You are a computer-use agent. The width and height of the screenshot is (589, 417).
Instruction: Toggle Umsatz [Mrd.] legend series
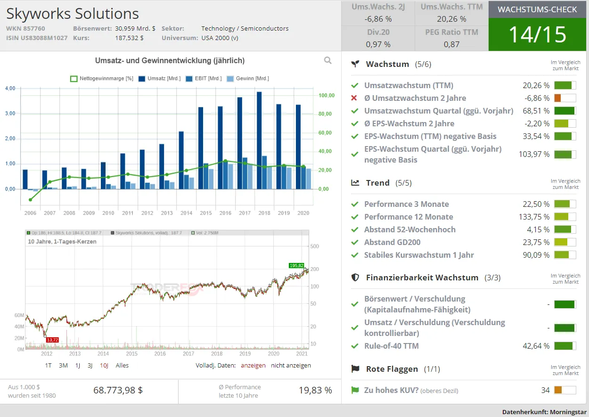tap(159, 79)
